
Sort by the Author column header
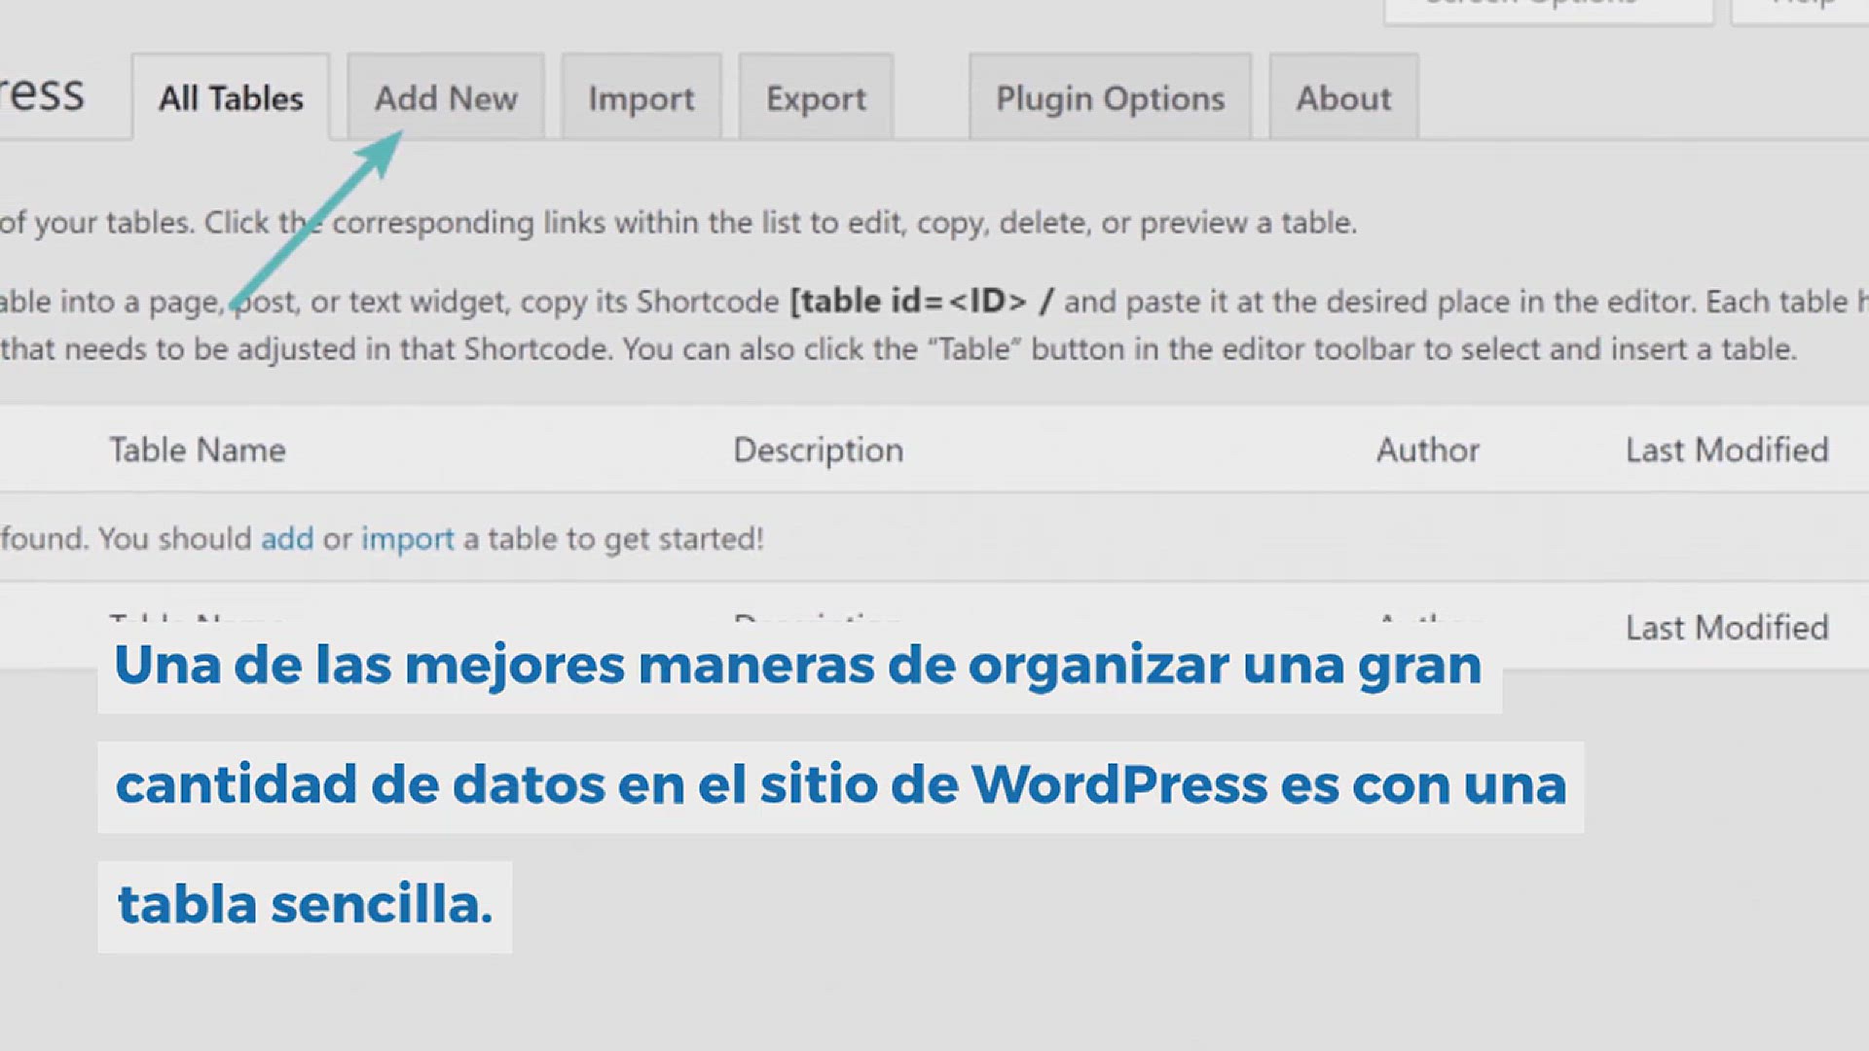coord(1427,450)
